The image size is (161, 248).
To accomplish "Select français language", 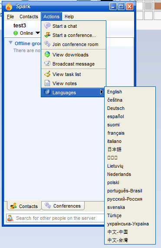I will pyautogui.click(x=130, y=133).
